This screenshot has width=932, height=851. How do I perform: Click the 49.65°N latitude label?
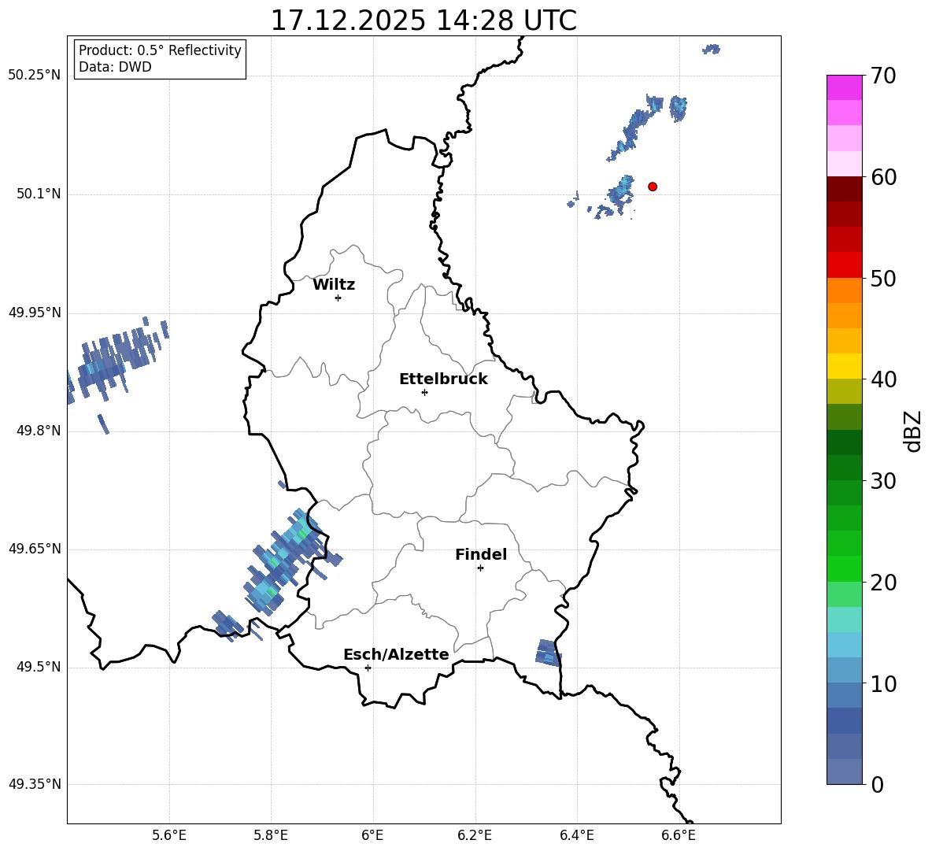(34, 549)
